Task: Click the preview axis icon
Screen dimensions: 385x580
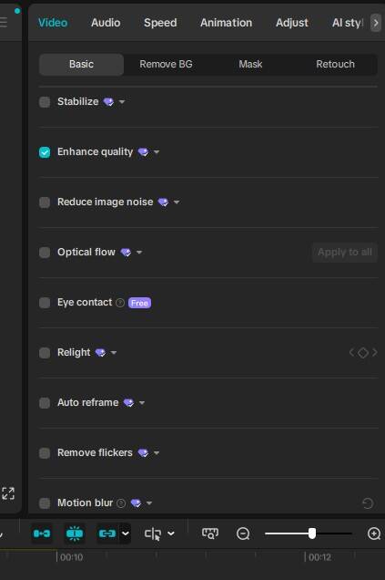Action: (210, 533)
